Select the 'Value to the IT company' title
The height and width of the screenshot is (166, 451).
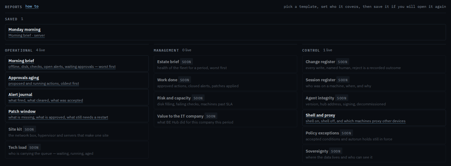tap(180, 116)
